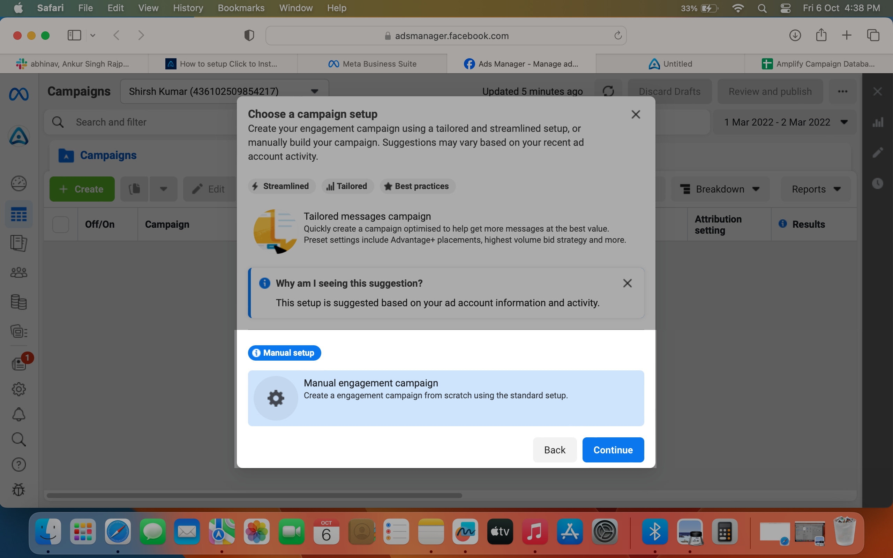Refresh campaign data with the circular arrow
Screen dimensions: 893x558
608,91
